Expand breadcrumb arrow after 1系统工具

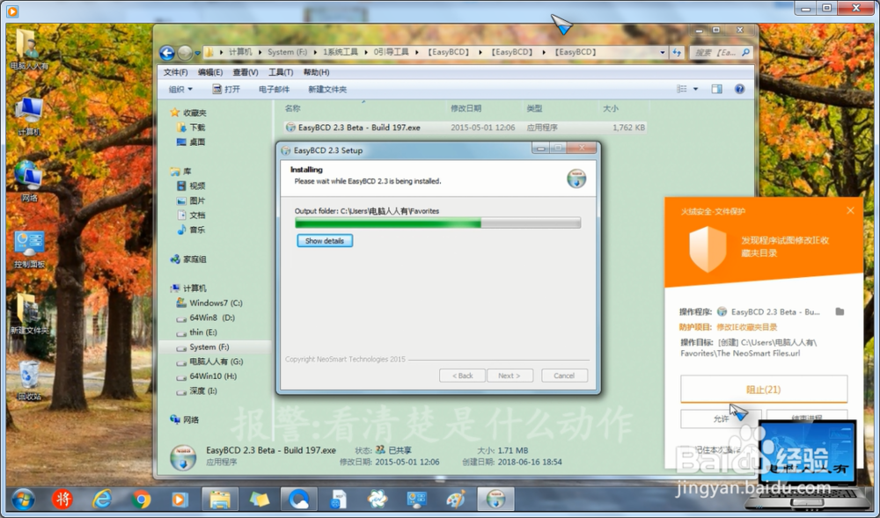click(x=366, y=52)
